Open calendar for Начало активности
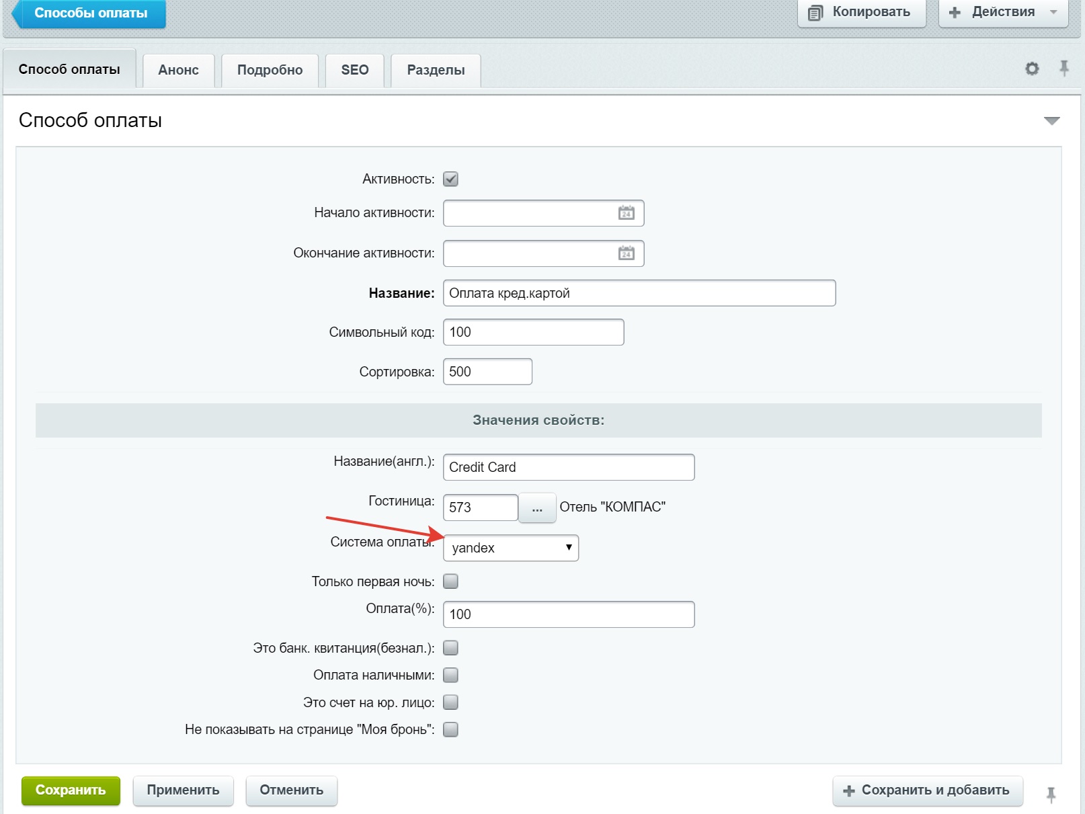Viewport: 1085px width, 814px height. tap(626, 213)
